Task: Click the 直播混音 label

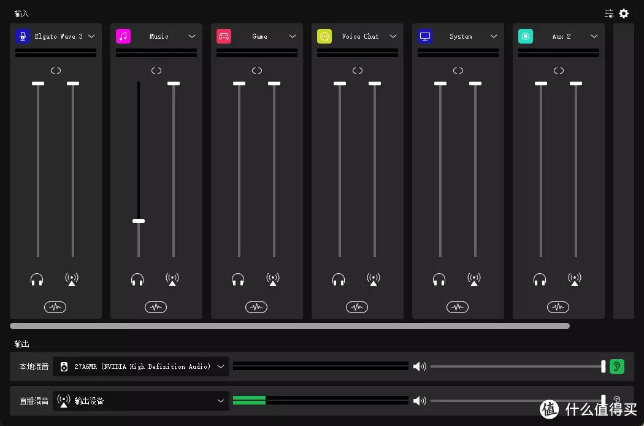Action: click(34, 400)
